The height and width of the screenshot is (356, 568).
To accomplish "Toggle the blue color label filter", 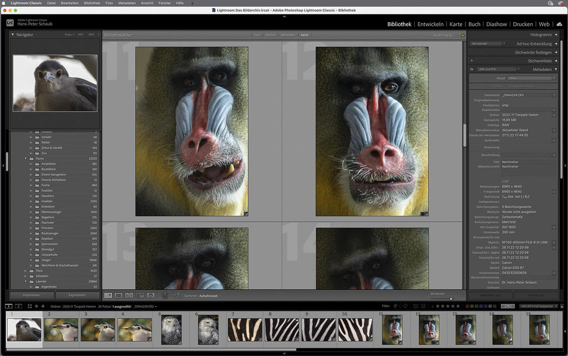I will [x=481, y=306].
